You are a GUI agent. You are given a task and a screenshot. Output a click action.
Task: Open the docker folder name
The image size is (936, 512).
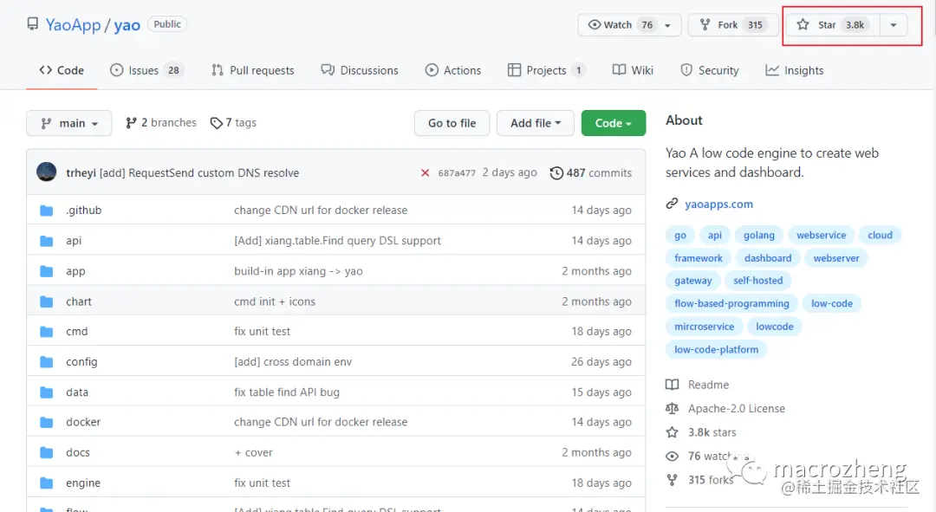[x=83, y=423]
